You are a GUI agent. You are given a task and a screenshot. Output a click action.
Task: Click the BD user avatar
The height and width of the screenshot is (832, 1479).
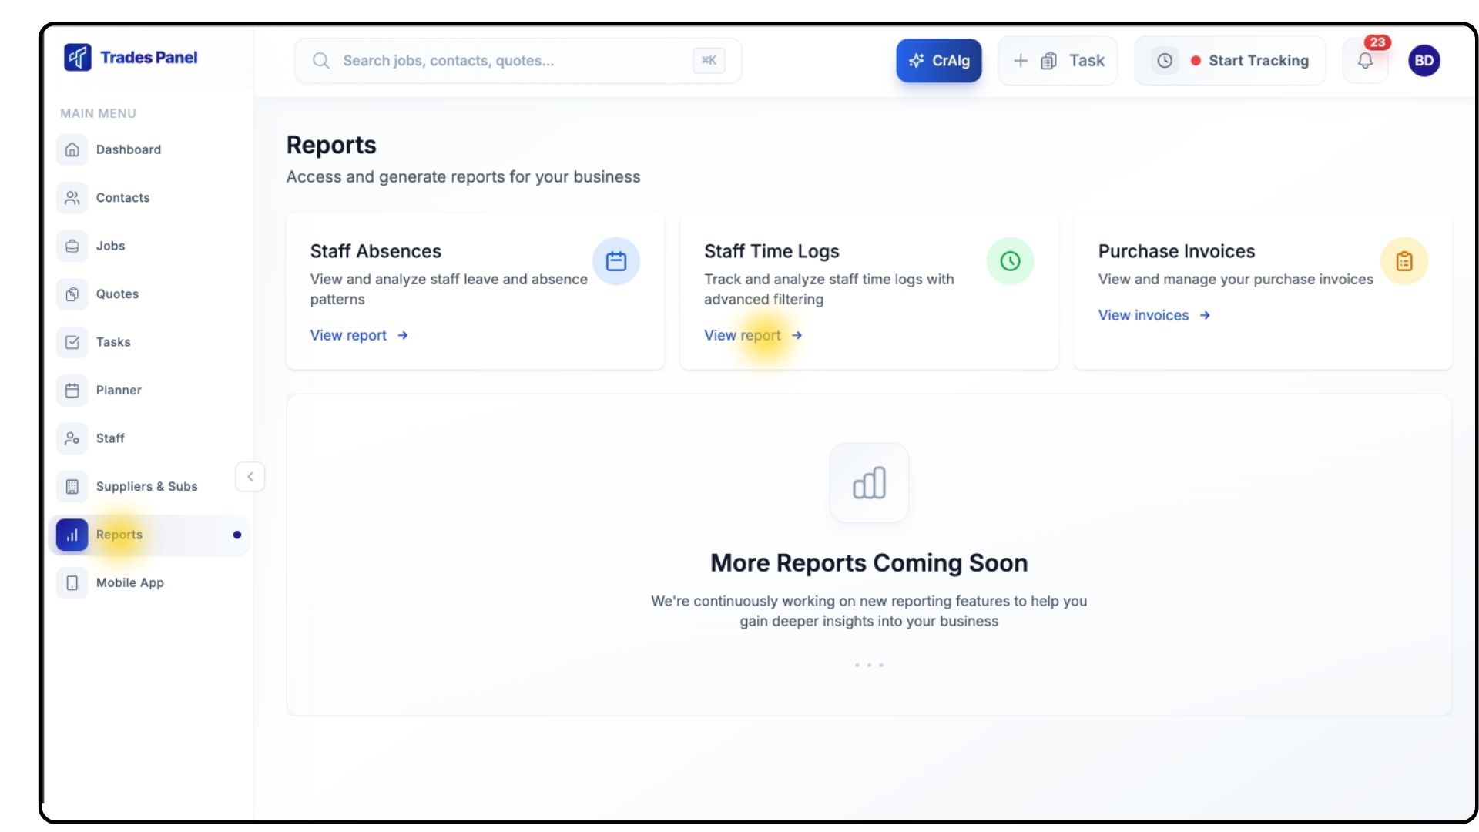(1424, 61)
